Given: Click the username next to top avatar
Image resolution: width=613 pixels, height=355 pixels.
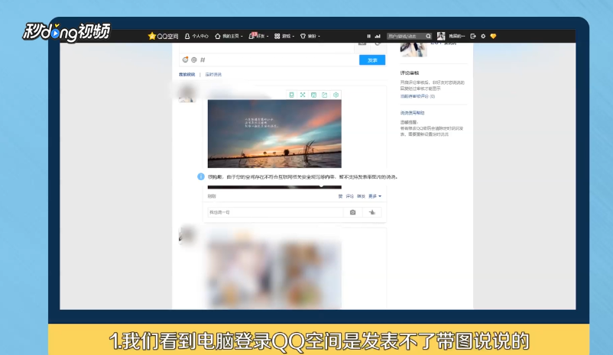Looking at the screenshot, I should [x=456, y=36].
